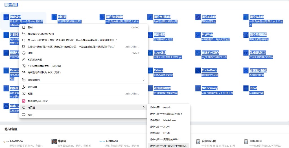The height and width of the screenshot is (148, 289).
Task: Choose 选中内容 → HTML in submenu
Action: click(169, 133)
